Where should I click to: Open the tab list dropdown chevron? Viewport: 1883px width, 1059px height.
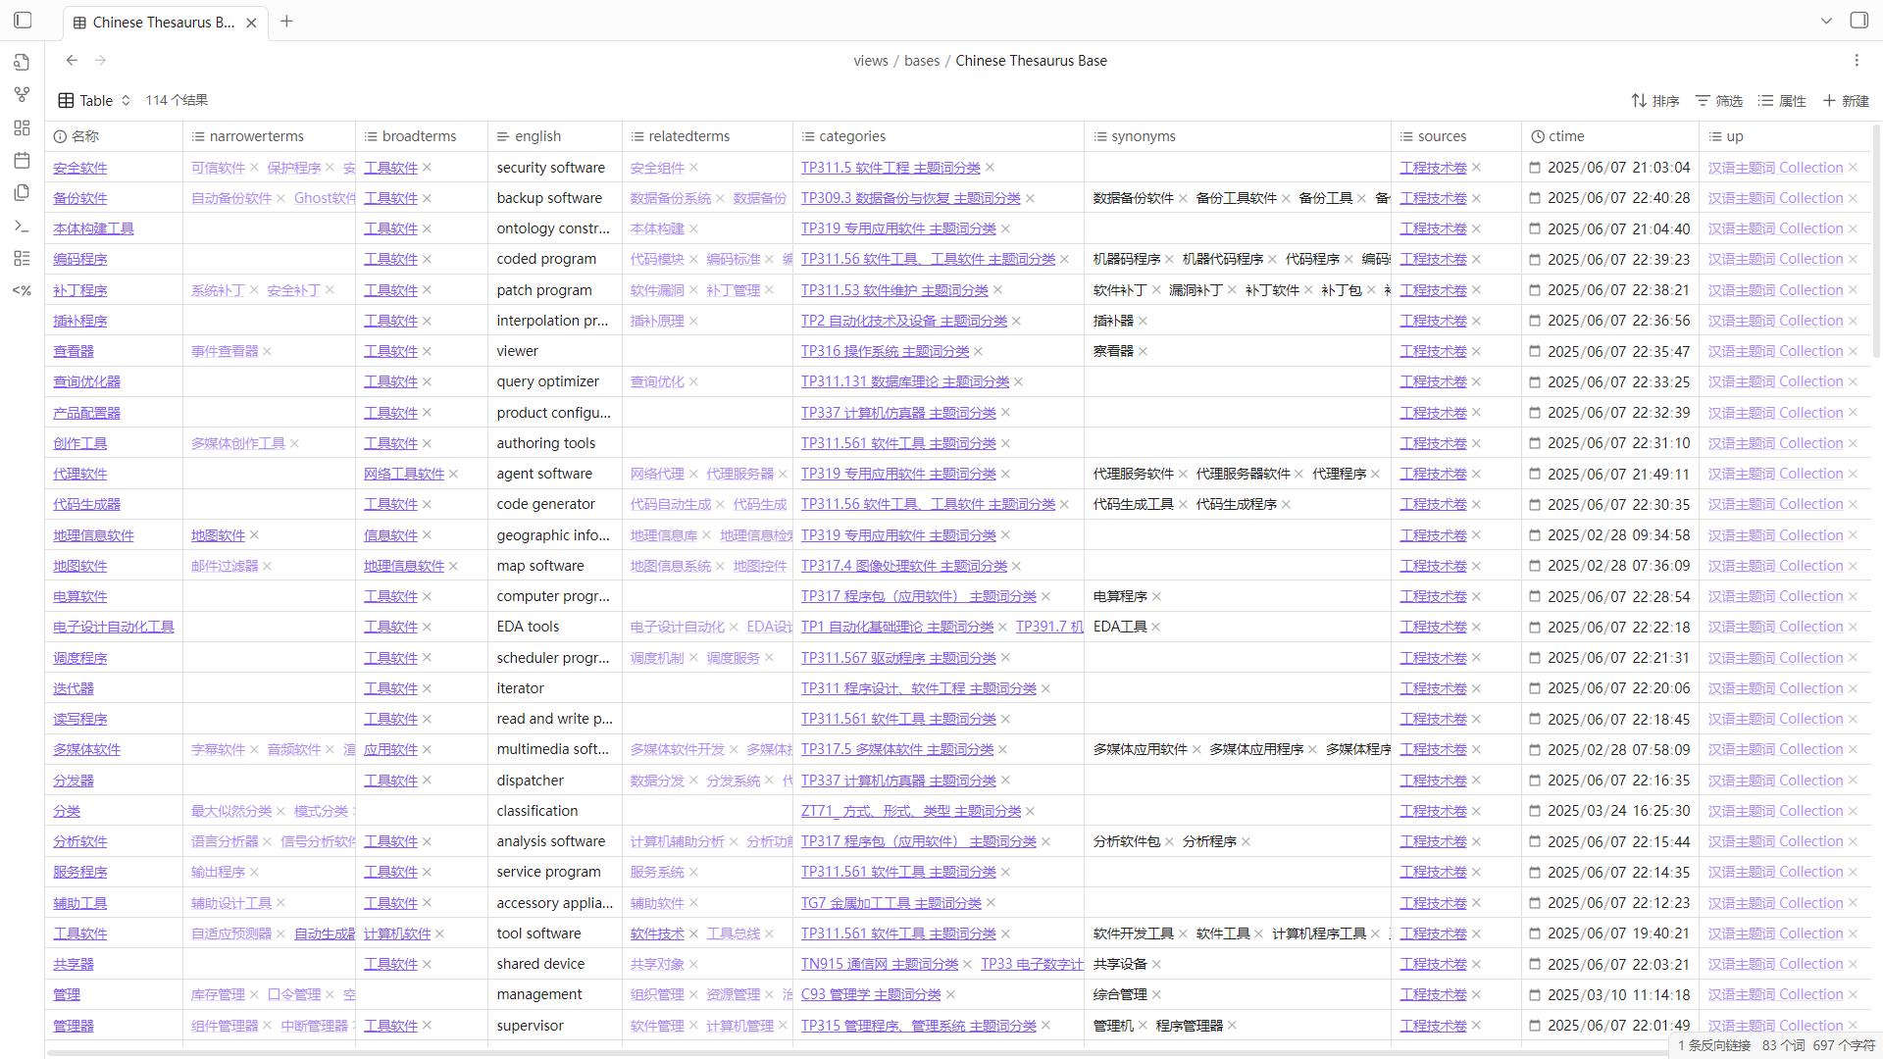click(1826, 21)
